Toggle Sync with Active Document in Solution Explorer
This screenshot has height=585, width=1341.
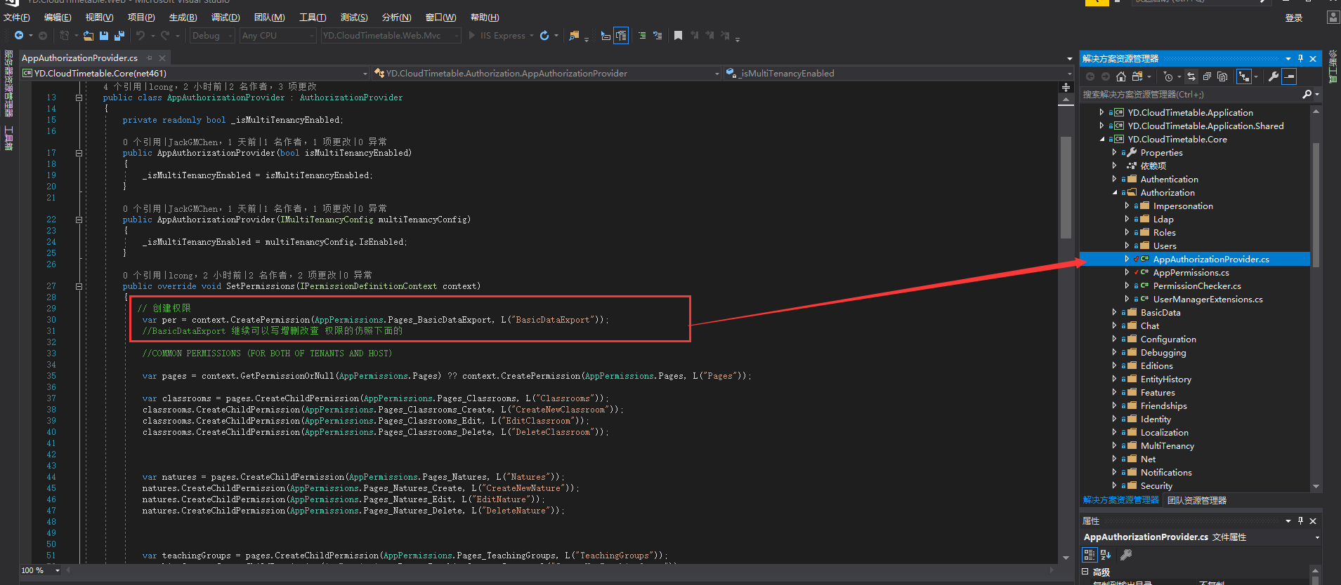[x=1191, y=76]
